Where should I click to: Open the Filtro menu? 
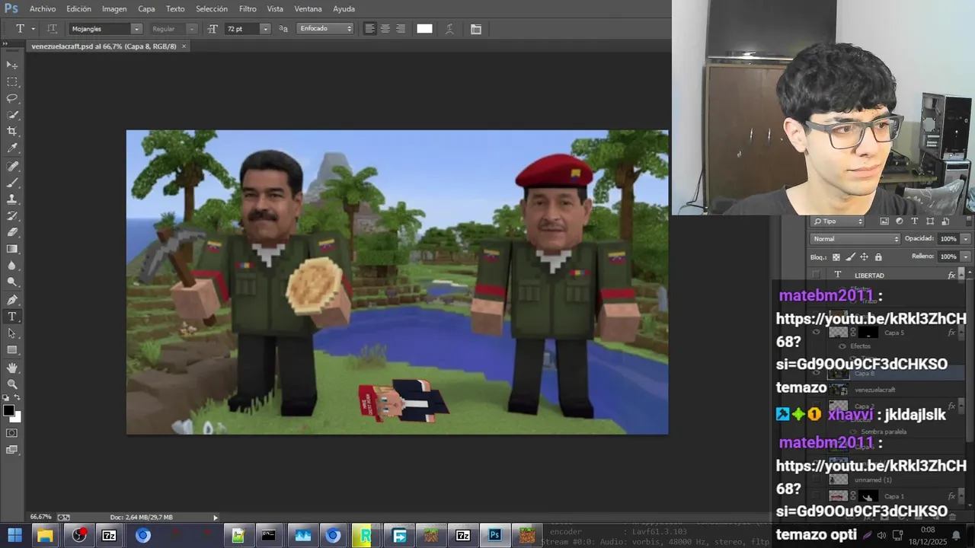248,8
